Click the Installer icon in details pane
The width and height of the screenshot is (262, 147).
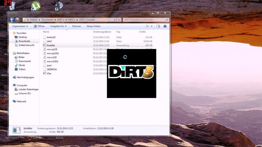16,130
